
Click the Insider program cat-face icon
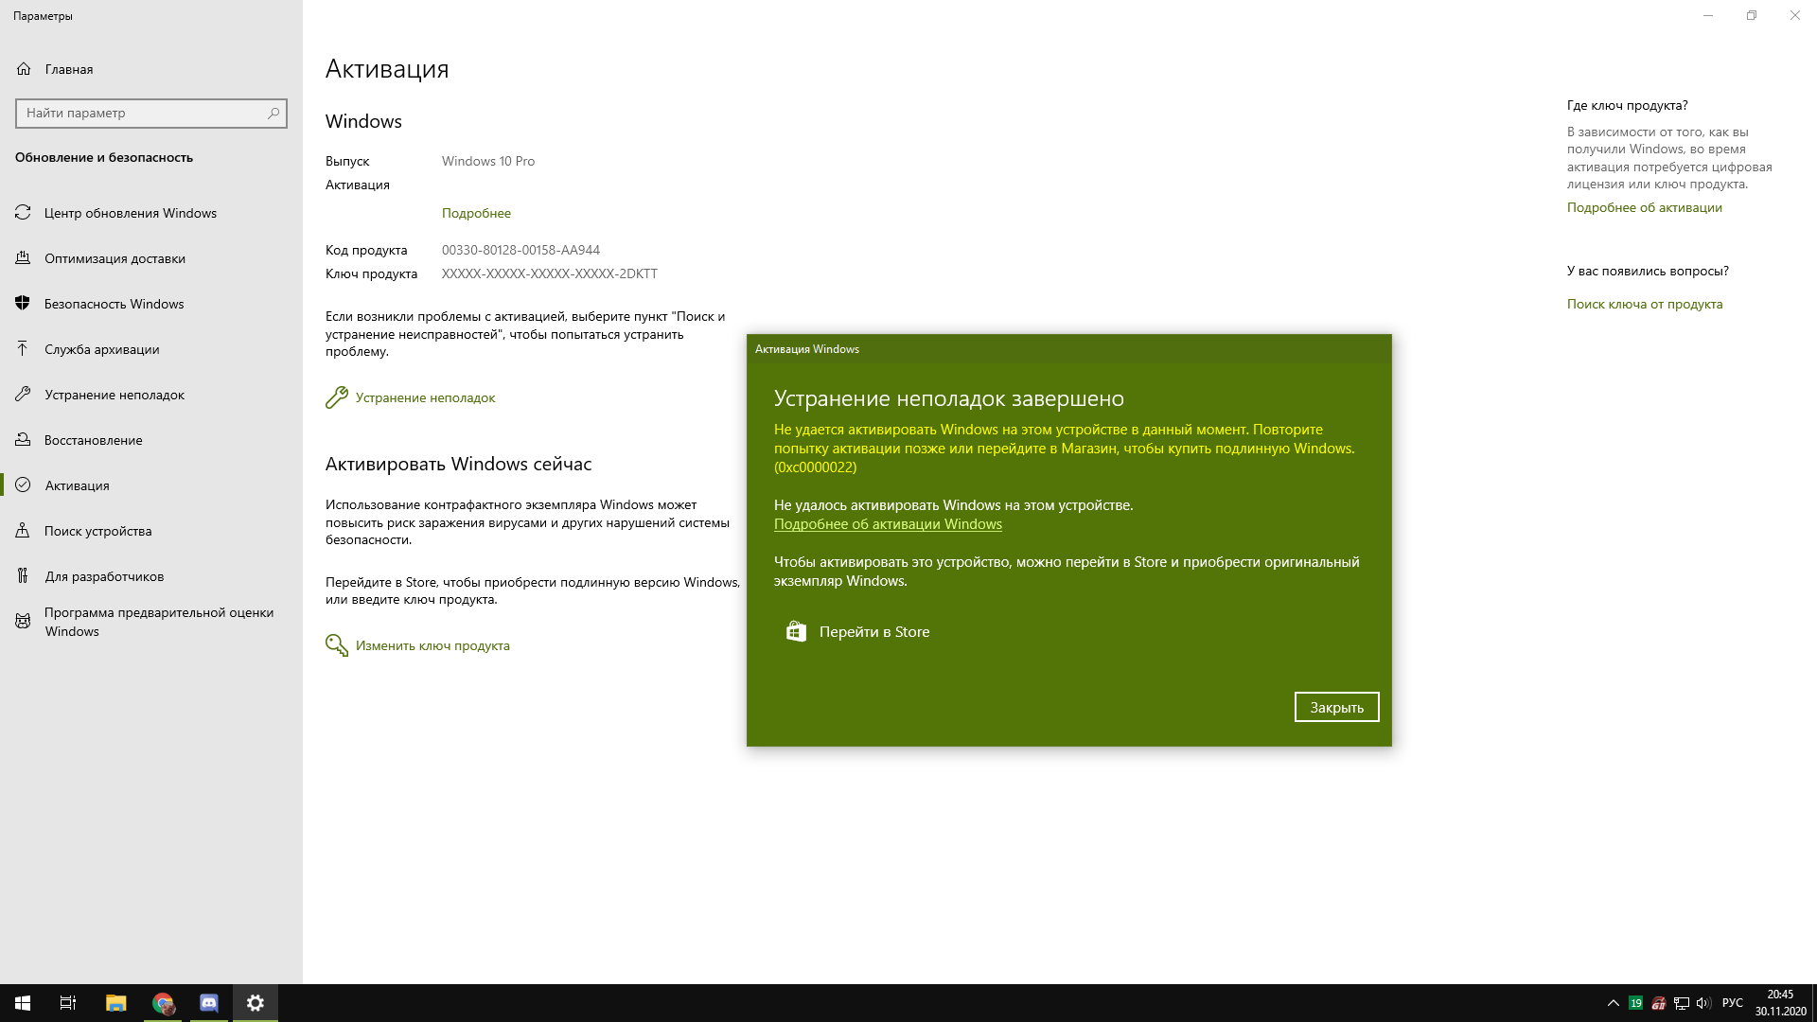[24, 622]
